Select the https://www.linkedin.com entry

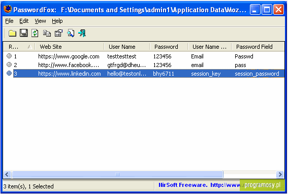point(70,74)
